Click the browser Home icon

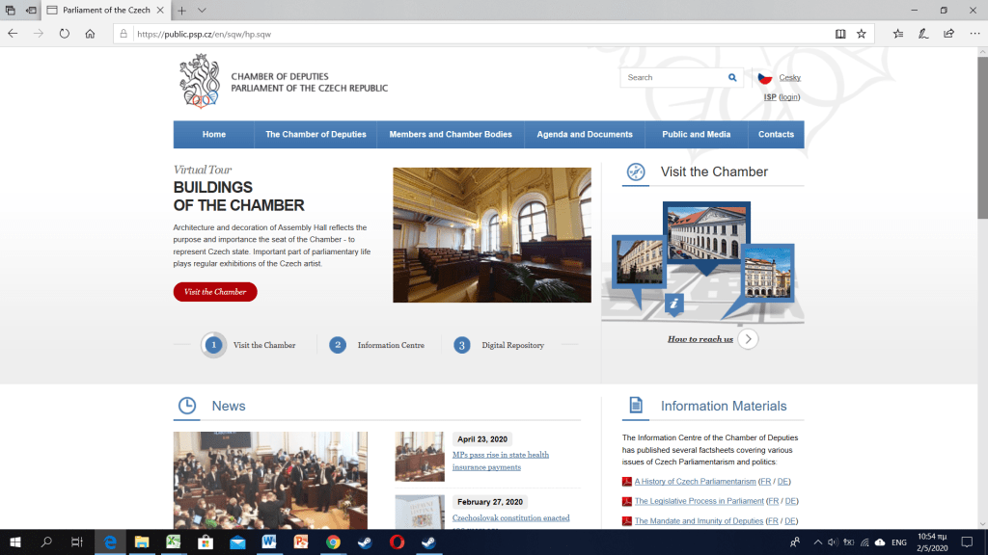[90, 33]
